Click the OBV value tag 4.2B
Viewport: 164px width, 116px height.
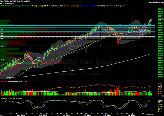coord(160,86)
